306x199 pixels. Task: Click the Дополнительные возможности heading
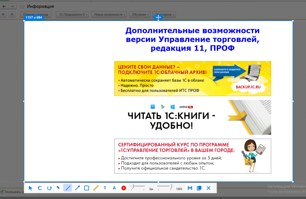[x=193, y=39]
